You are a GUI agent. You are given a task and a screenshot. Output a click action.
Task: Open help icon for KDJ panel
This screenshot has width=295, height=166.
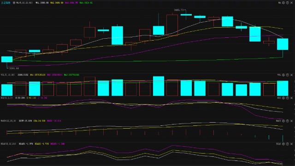tap(288, 98)
